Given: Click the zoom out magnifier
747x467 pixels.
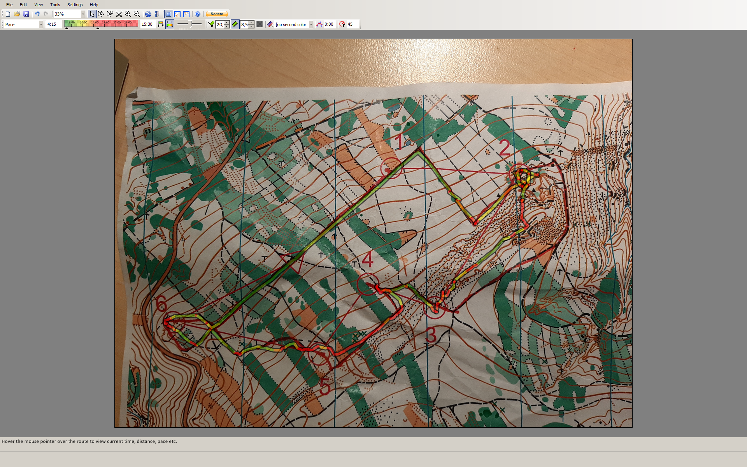Looking at the screenshot, I should pos(137,14).
